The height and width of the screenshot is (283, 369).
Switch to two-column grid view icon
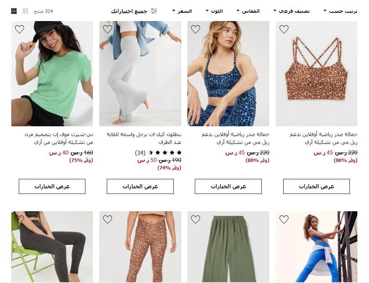tap(26, 11)
